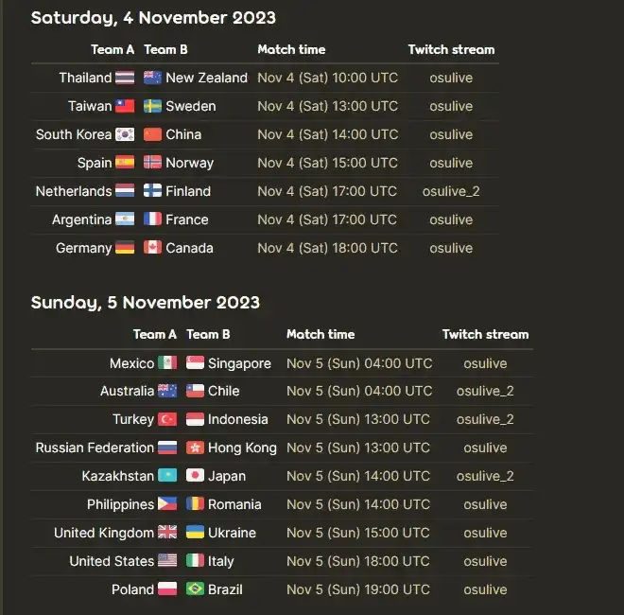The width and height of the screenshot is (624, 615).
Task: Click the South Korea flag icon
Action: click(x=125, y=134)
